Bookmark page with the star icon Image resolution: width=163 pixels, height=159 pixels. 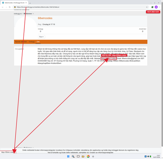[x=147, y=7]
